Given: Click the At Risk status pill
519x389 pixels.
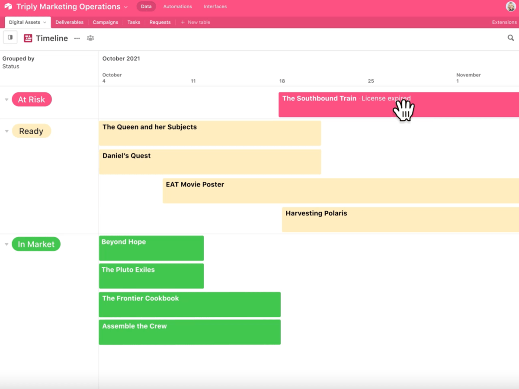Looking at the screenshot, I should (x=32, y=99).
